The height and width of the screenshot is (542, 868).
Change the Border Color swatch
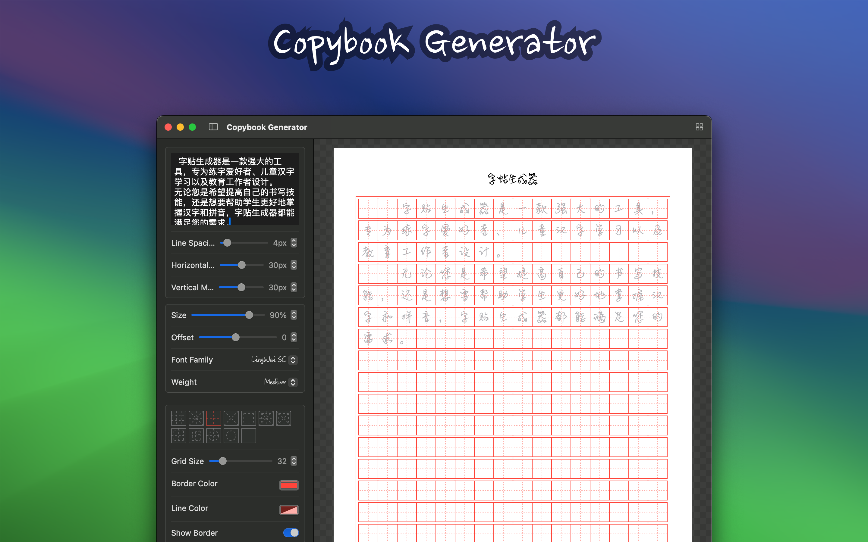point(289,485)
